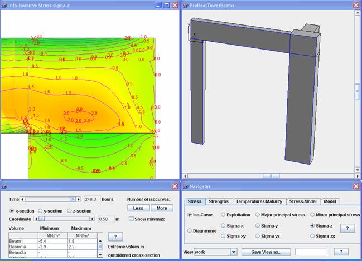Viewport: 362px width, 261px height.
Task: Select the Sigma-xy stress component
Action: 223,236
